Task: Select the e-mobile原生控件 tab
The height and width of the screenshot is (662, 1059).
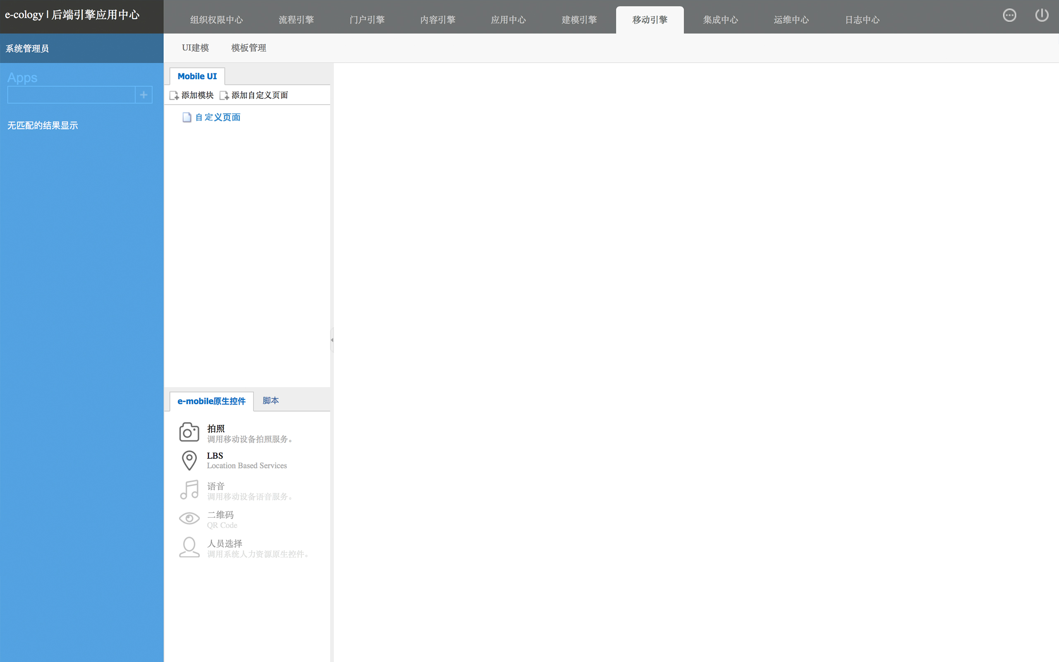Action: click(211, 401)
